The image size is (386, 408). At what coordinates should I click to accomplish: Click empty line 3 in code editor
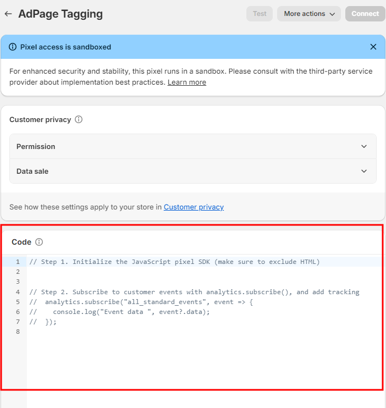click(165, 282)
